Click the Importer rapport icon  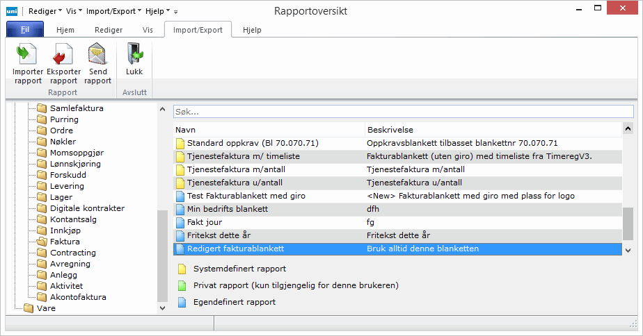click(27, 54)
